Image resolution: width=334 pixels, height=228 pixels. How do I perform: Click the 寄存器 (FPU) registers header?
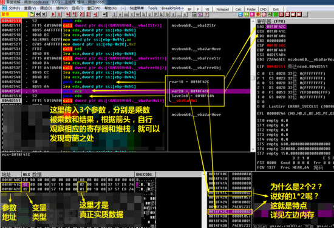click(295, 21)
